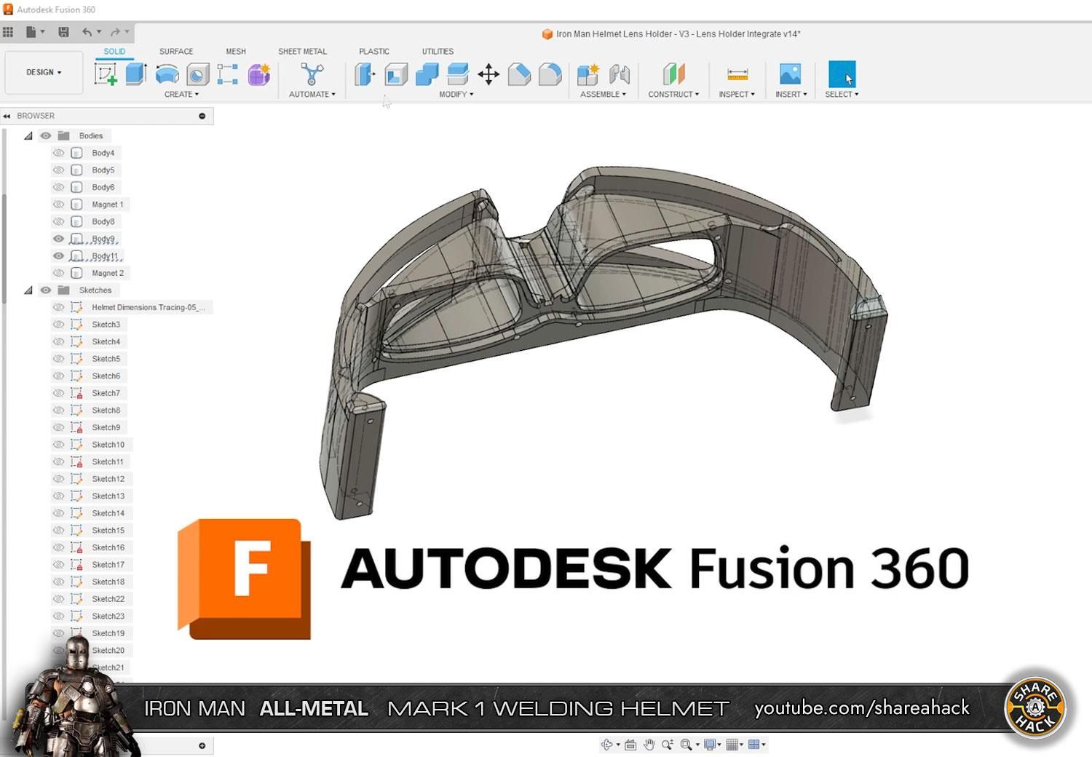
Task: Select Sketch7 in the browser
Action: [x=106, y=393]
